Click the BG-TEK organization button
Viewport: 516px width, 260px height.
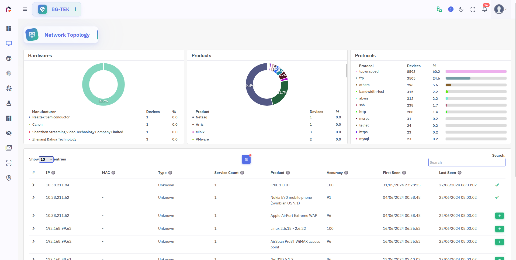point(57,9)
